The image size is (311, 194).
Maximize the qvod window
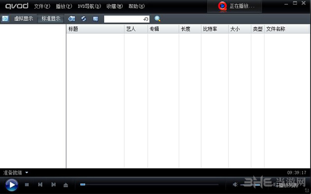[295, 3]
